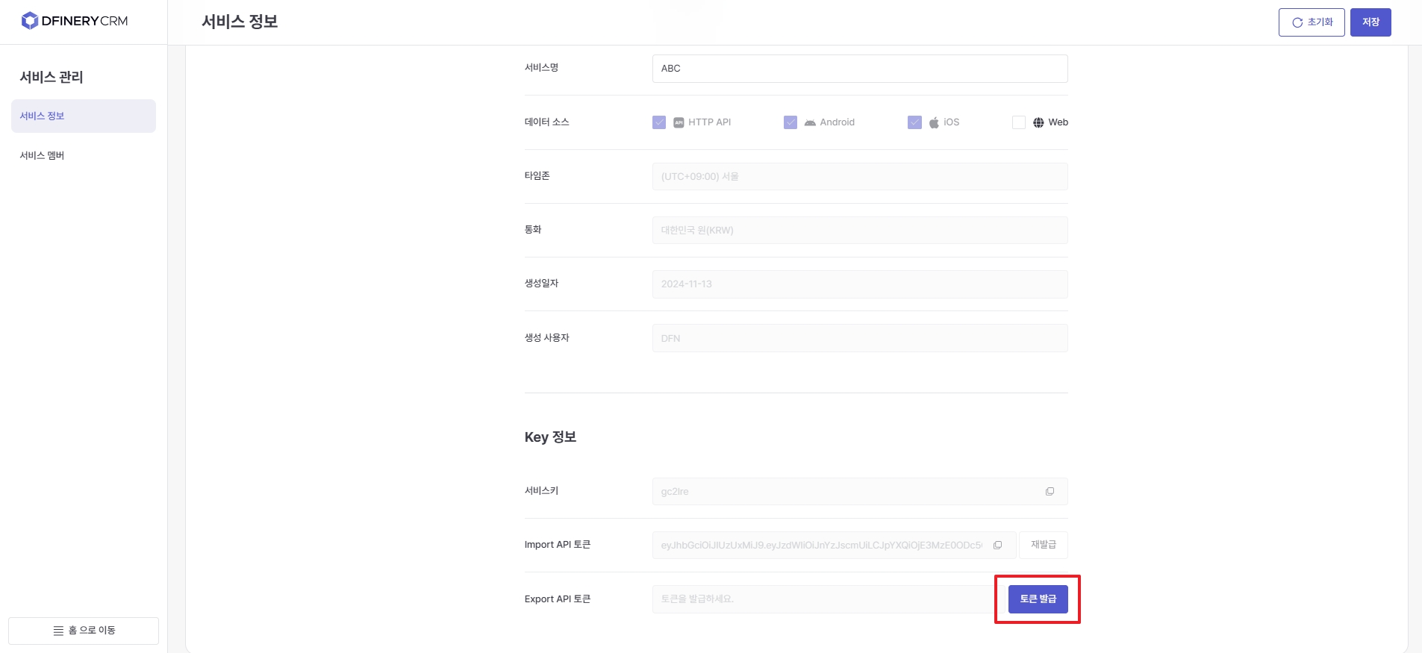Image resolution: width=1422 pixels, height=653 pixels.
Task: Uncheck the HTTP API checkbox
Action: (x=659, y=122)
